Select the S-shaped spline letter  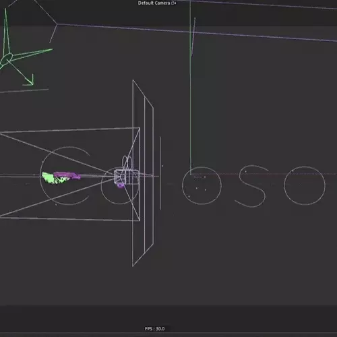click(x=252, y=186)
